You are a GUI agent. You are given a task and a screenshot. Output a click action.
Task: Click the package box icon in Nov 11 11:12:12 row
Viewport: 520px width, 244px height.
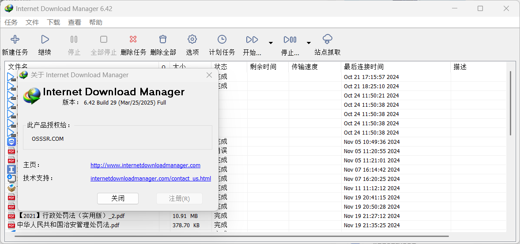(11, 188)
